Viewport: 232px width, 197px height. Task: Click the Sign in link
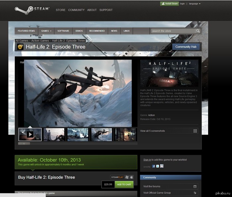point(147,160)
